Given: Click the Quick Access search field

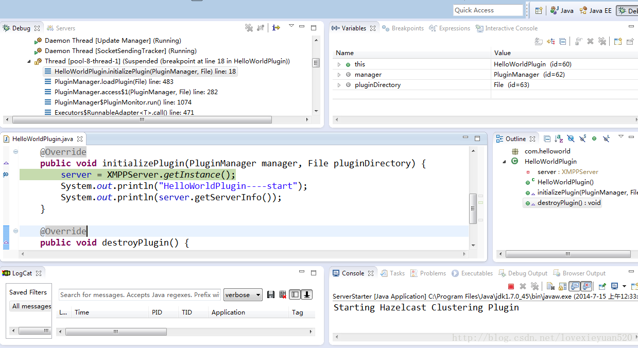Looking at the screenshot, I should pyautogui.click(x=488, y=10).
